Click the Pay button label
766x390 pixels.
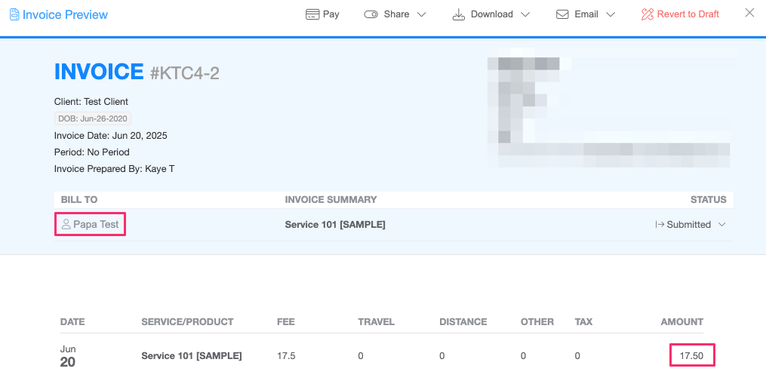(x=331, y=14)
